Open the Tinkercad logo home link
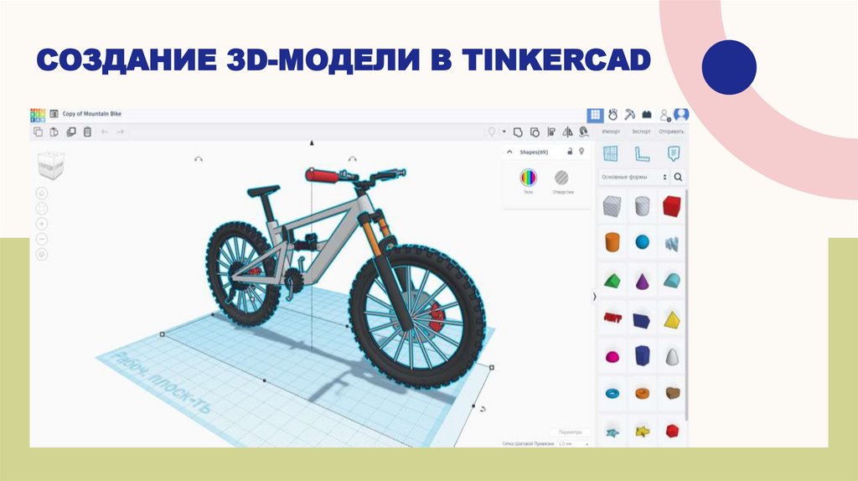 [x=38, y=115]
